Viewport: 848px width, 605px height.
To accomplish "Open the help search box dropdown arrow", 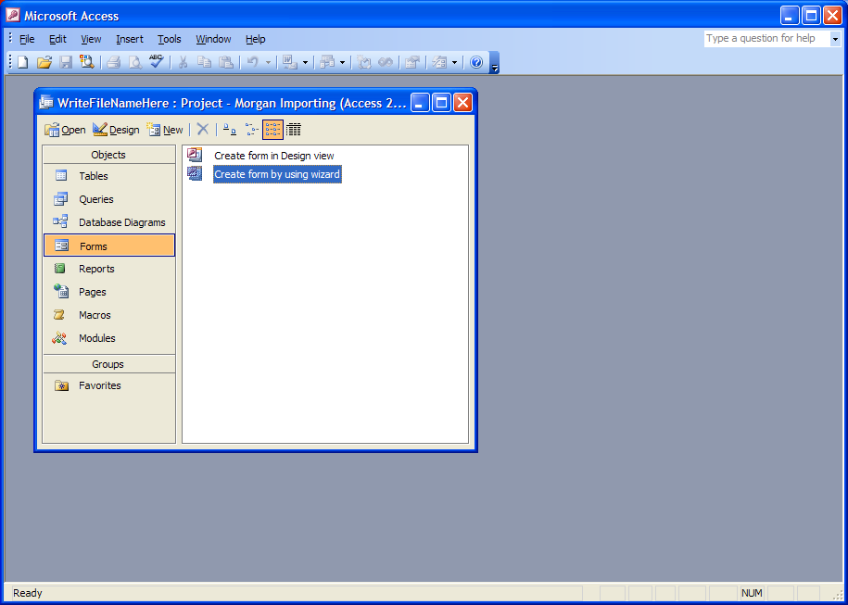I will (x=835, y=39).
